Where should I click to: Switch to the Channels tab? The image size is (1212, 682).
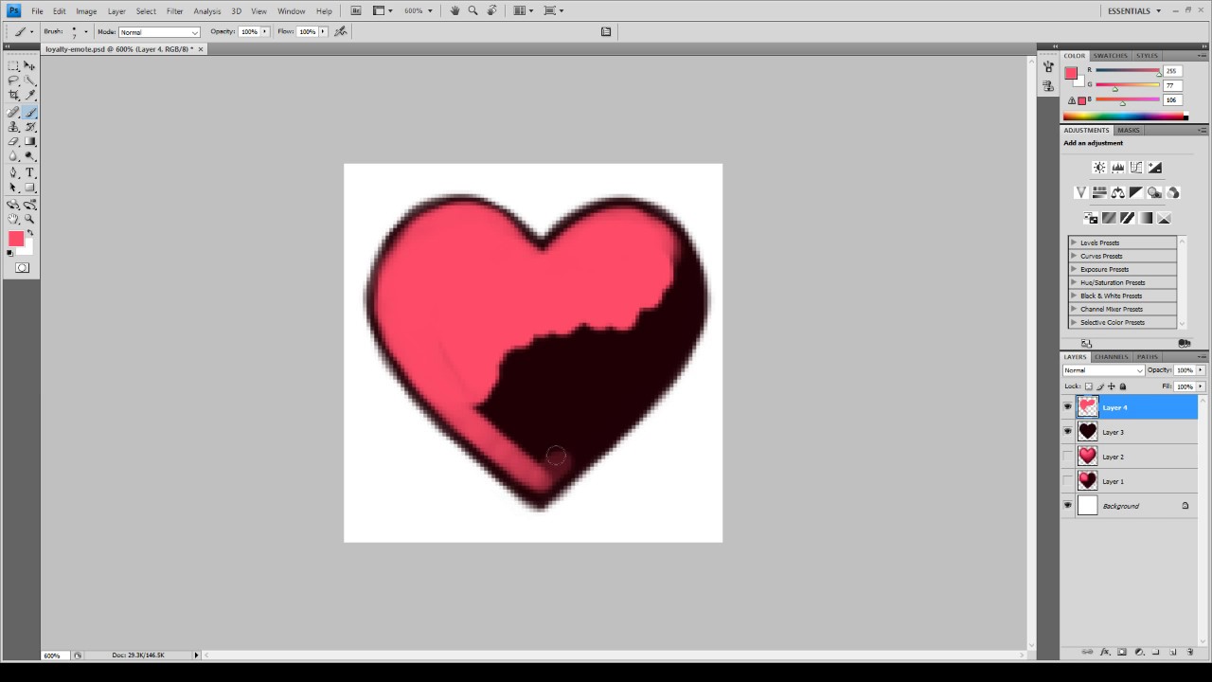(x=1112, y=357)
